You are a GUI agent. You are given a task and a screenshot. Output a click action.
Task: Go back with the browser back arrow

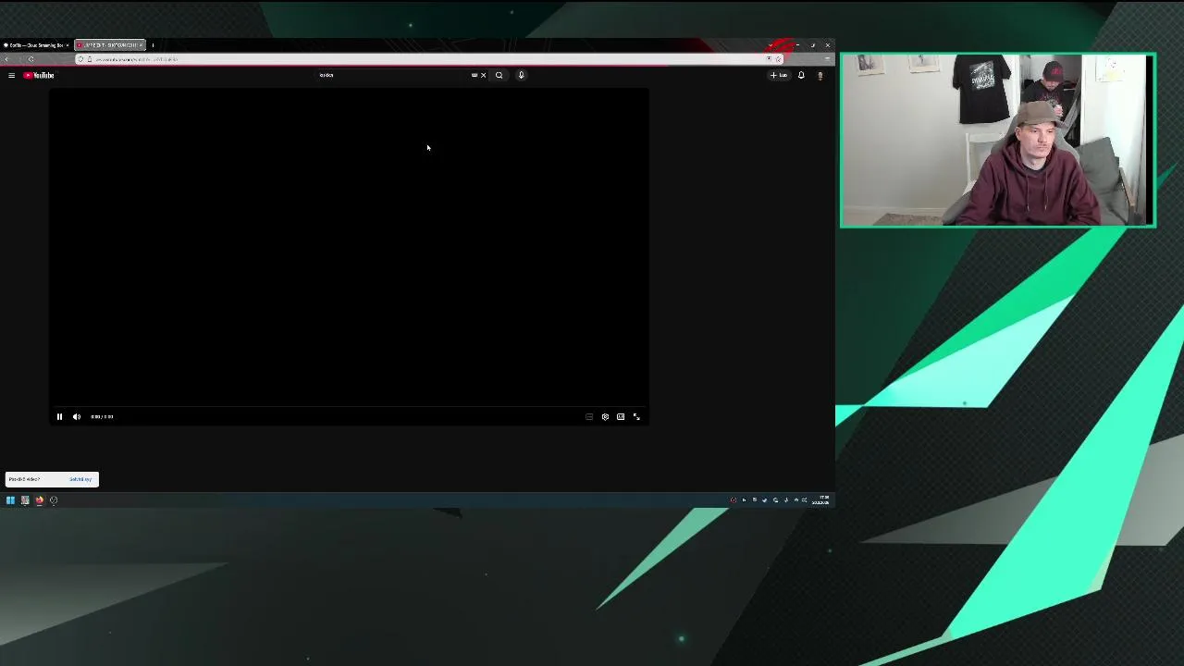7,59
